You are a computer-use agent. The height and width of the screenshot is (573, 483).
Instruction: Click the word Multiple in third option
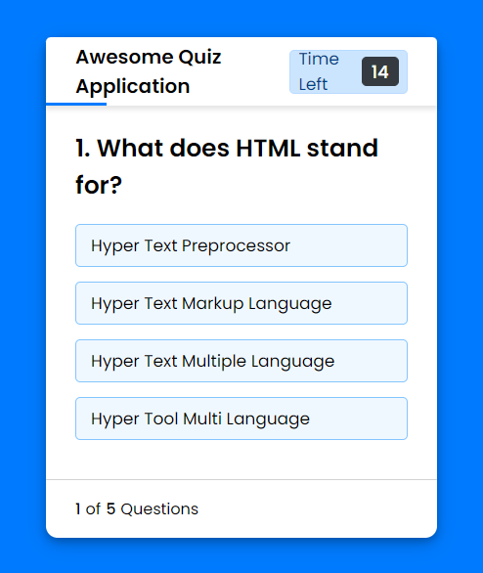tap(214, 362)
